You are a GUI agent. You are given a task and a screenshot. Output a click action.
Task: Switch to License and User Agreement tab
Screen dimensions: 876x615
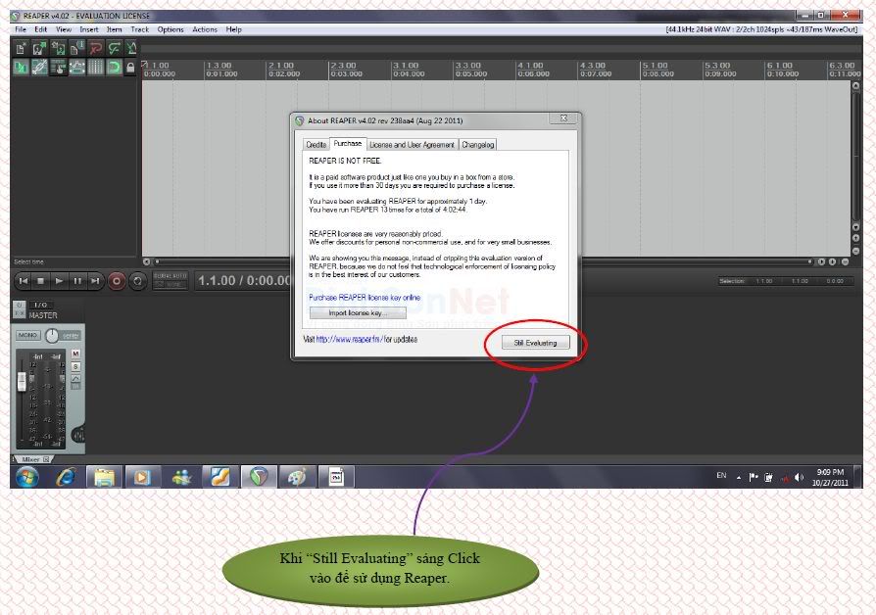point(412,144)
